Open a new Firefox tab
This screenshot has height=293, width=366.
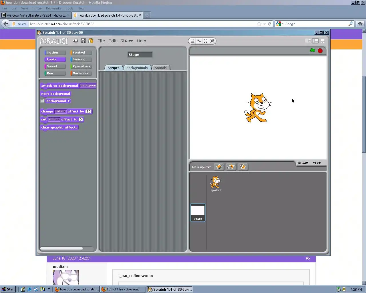point(147,15)
